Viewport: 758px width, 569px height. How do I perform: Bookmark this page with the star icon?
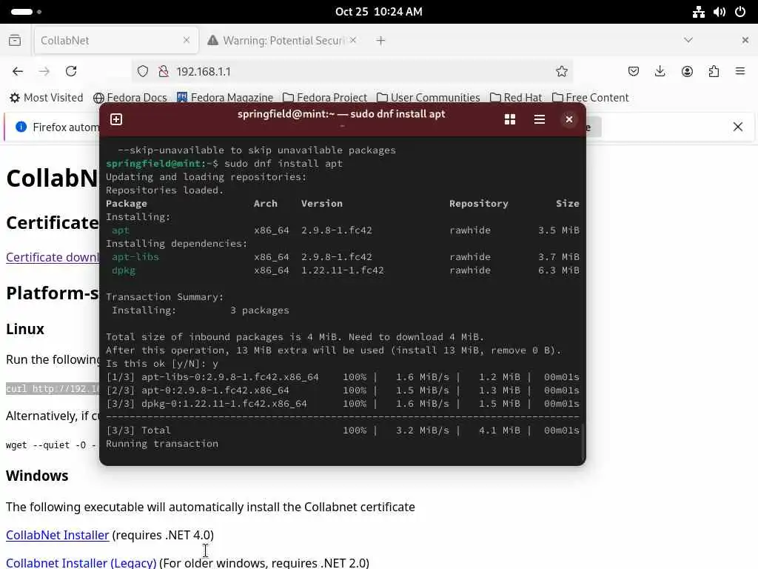click(562, 72)
